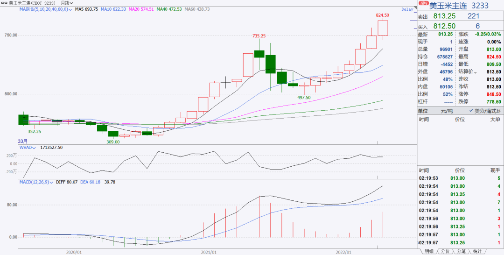Click the 日增 value -4452
Screen dimensions: 504x255
(x=446, y=64)
